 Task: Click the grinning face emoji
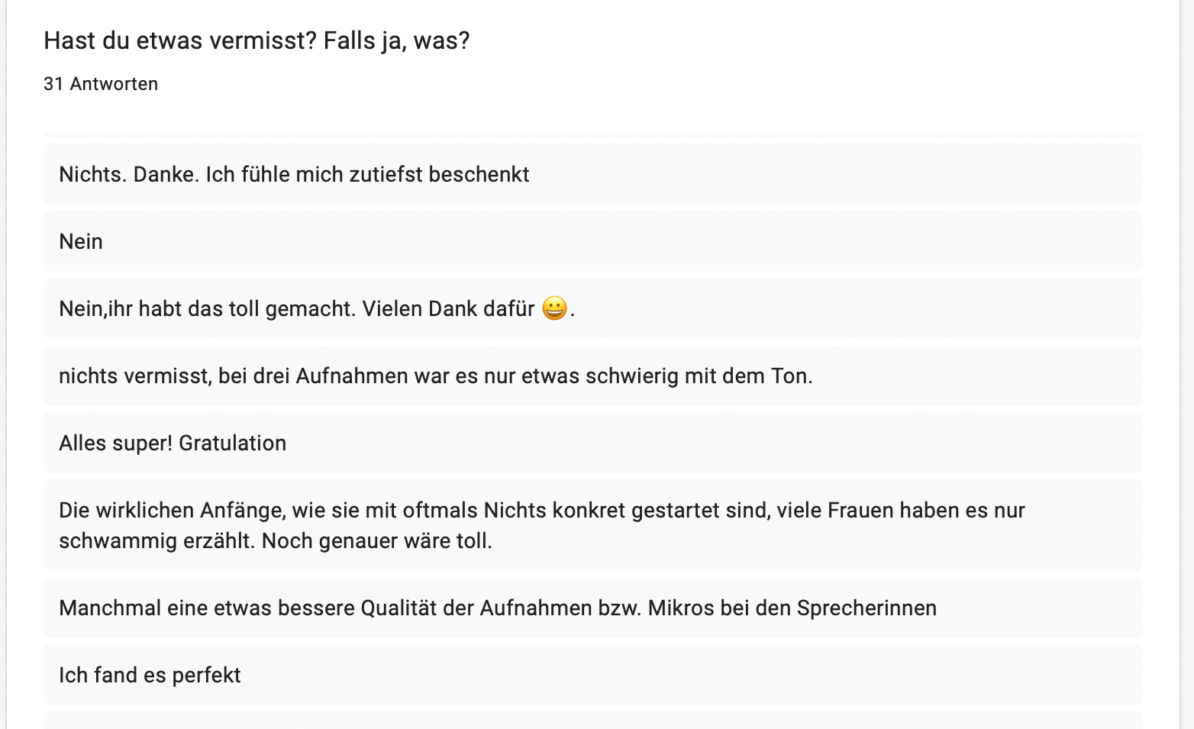click(555, 308)
